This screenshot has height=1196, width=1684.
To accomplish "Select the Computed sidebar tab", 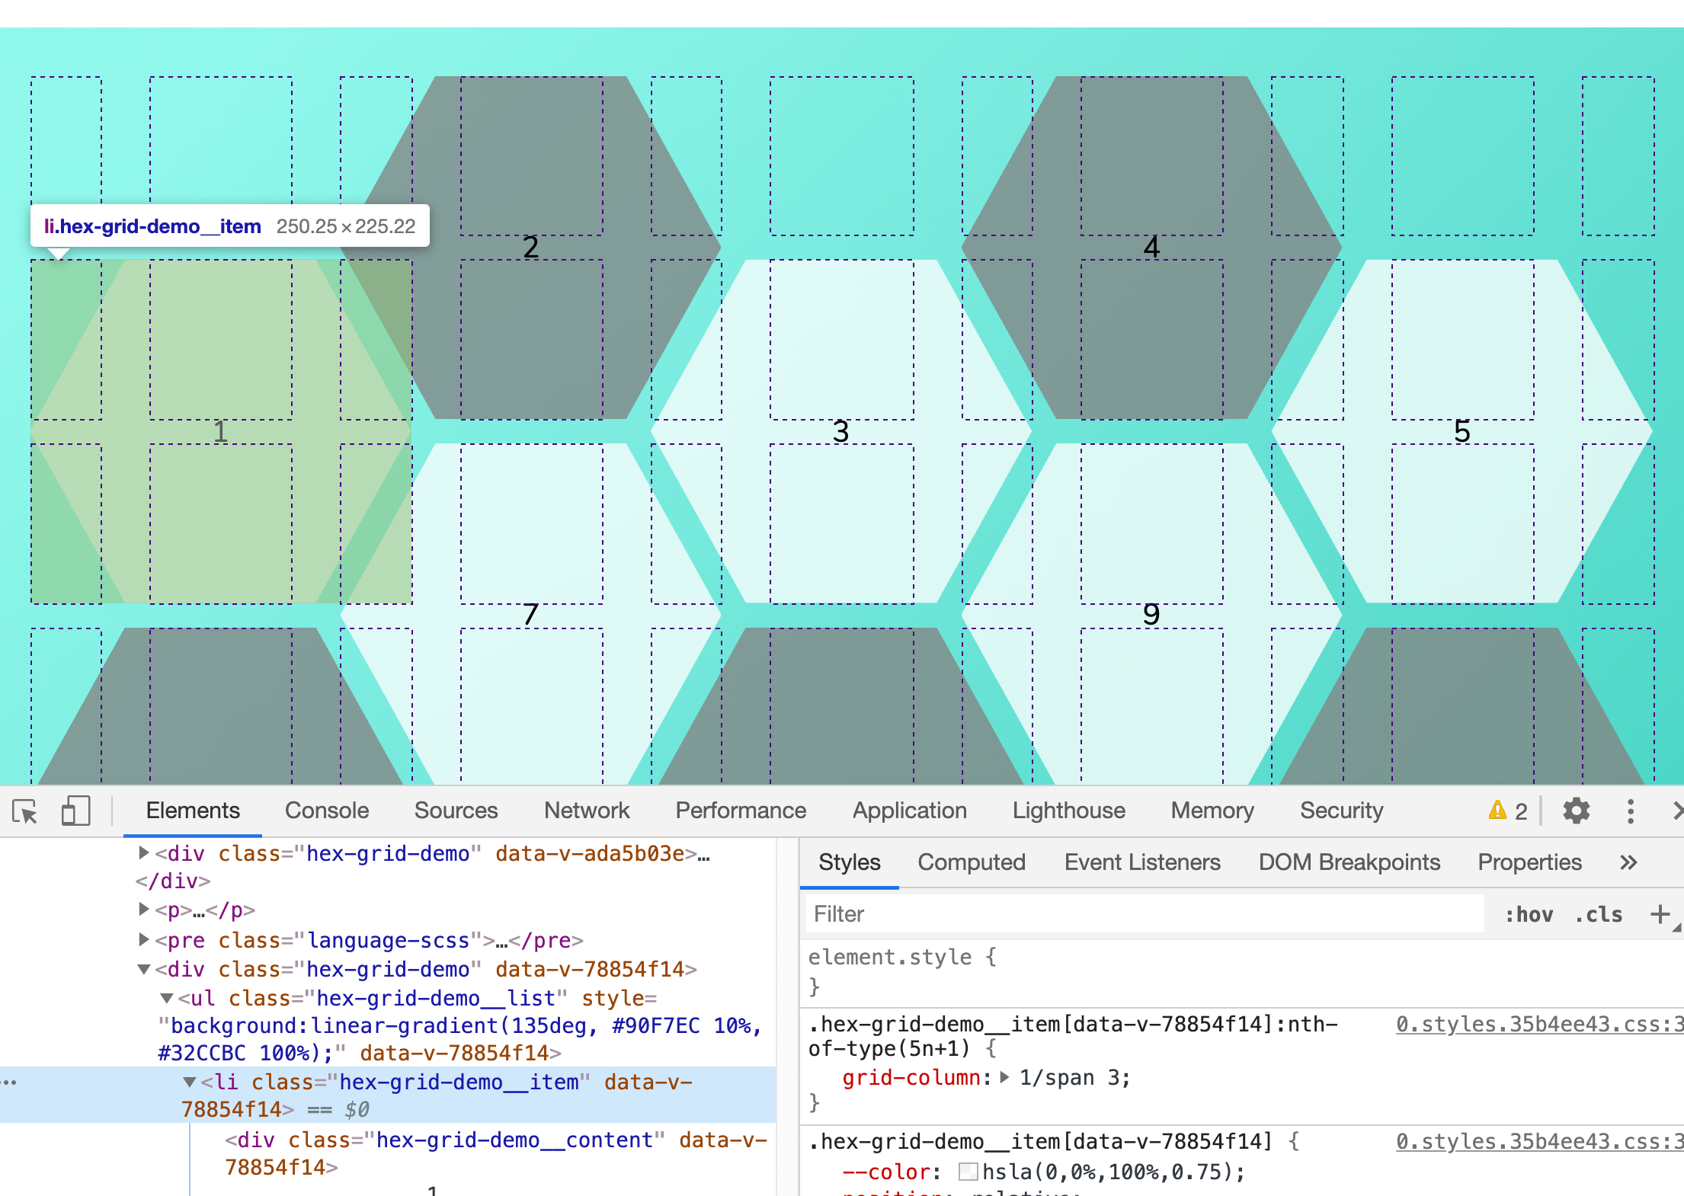I will [x=972, y=862].
